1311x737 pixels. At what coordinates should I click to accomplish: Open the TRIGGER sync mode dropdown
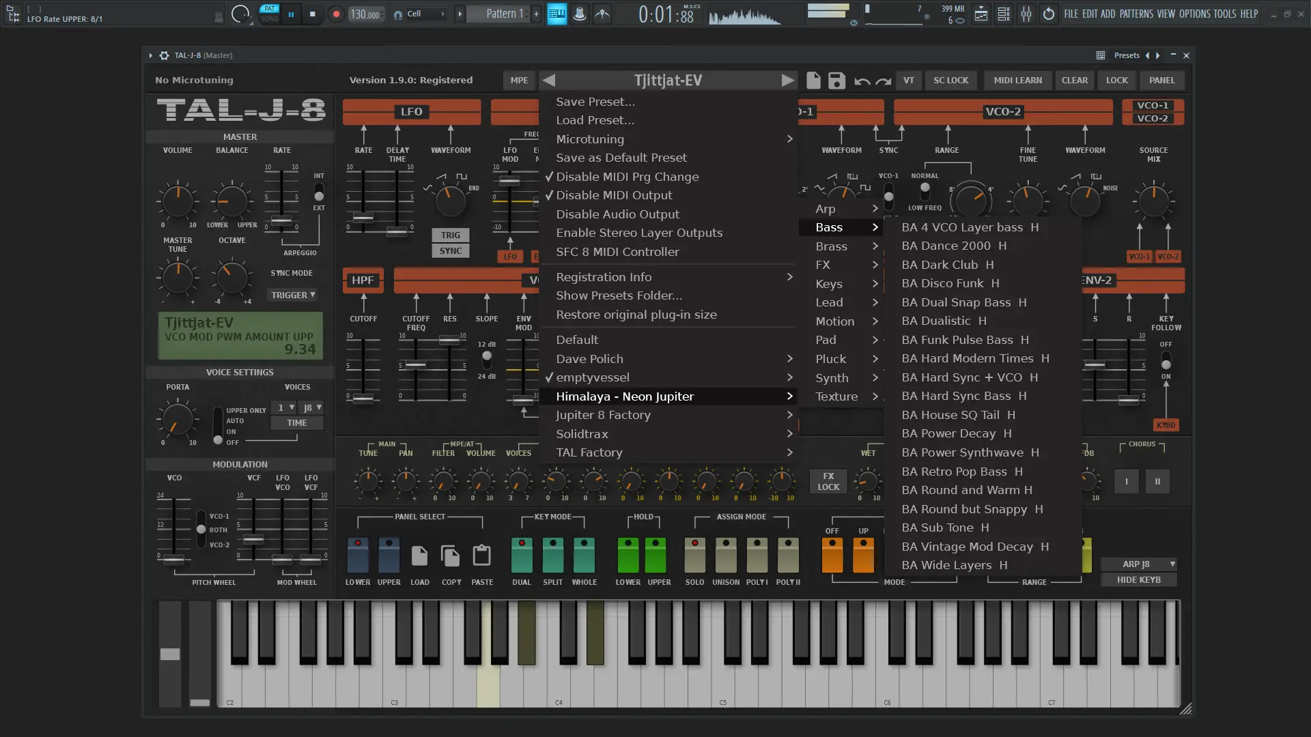click(x=293, y=295)
